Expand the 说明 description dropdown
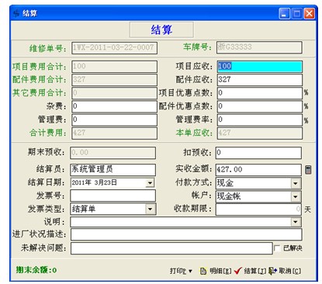 click(x=296, y=222)
